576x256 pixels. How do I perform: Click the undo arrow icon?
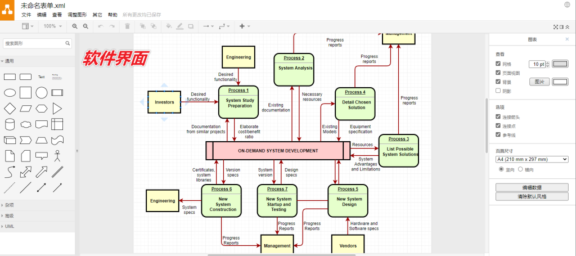101,26
